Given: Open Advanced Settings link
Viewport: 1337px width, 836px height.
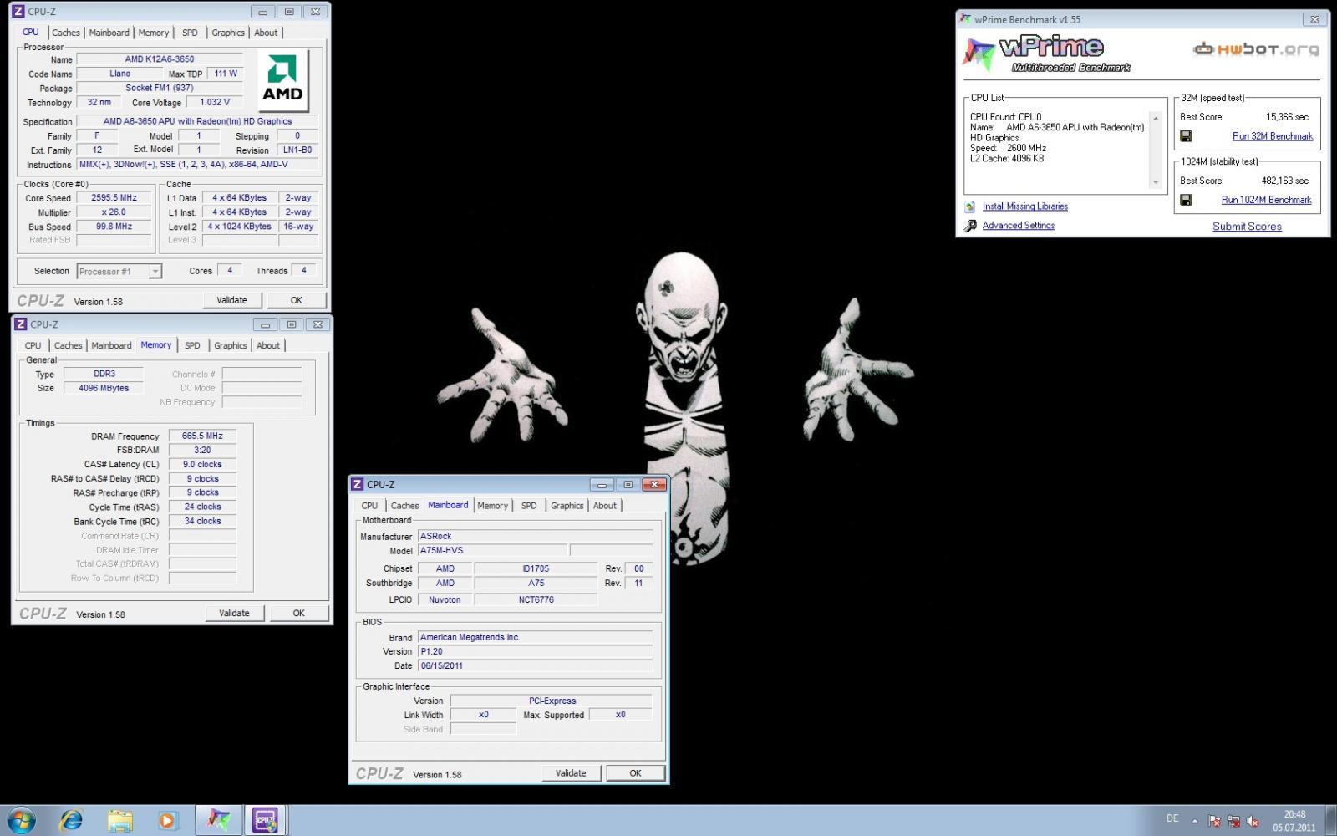Looking at the screenshot, I should (x=1018, y=226).
